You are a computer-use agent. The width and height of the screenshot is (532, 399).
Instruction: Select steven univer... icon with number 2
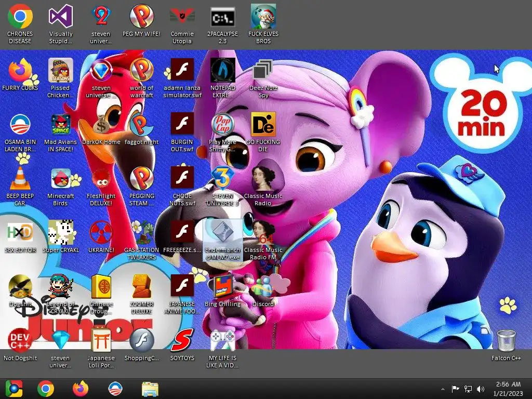pos(101,24)
